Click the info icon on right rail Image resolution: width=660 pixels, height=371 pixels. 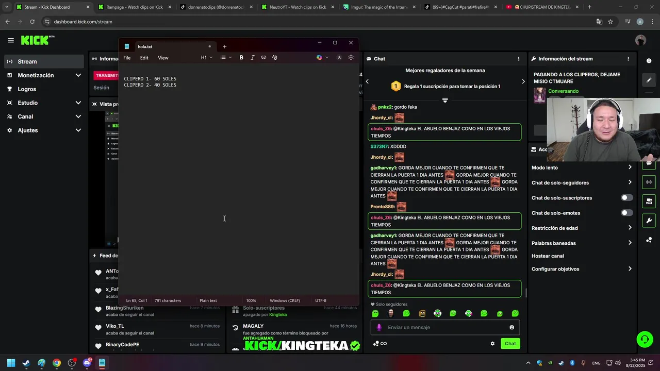[x=649, y=61]
